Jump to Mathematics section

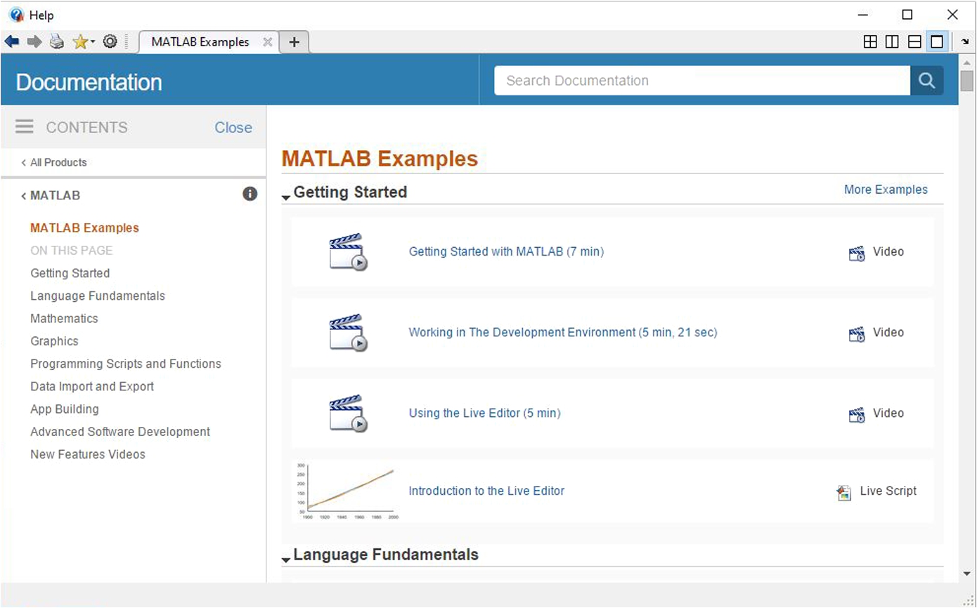click(x=64, y=318)
